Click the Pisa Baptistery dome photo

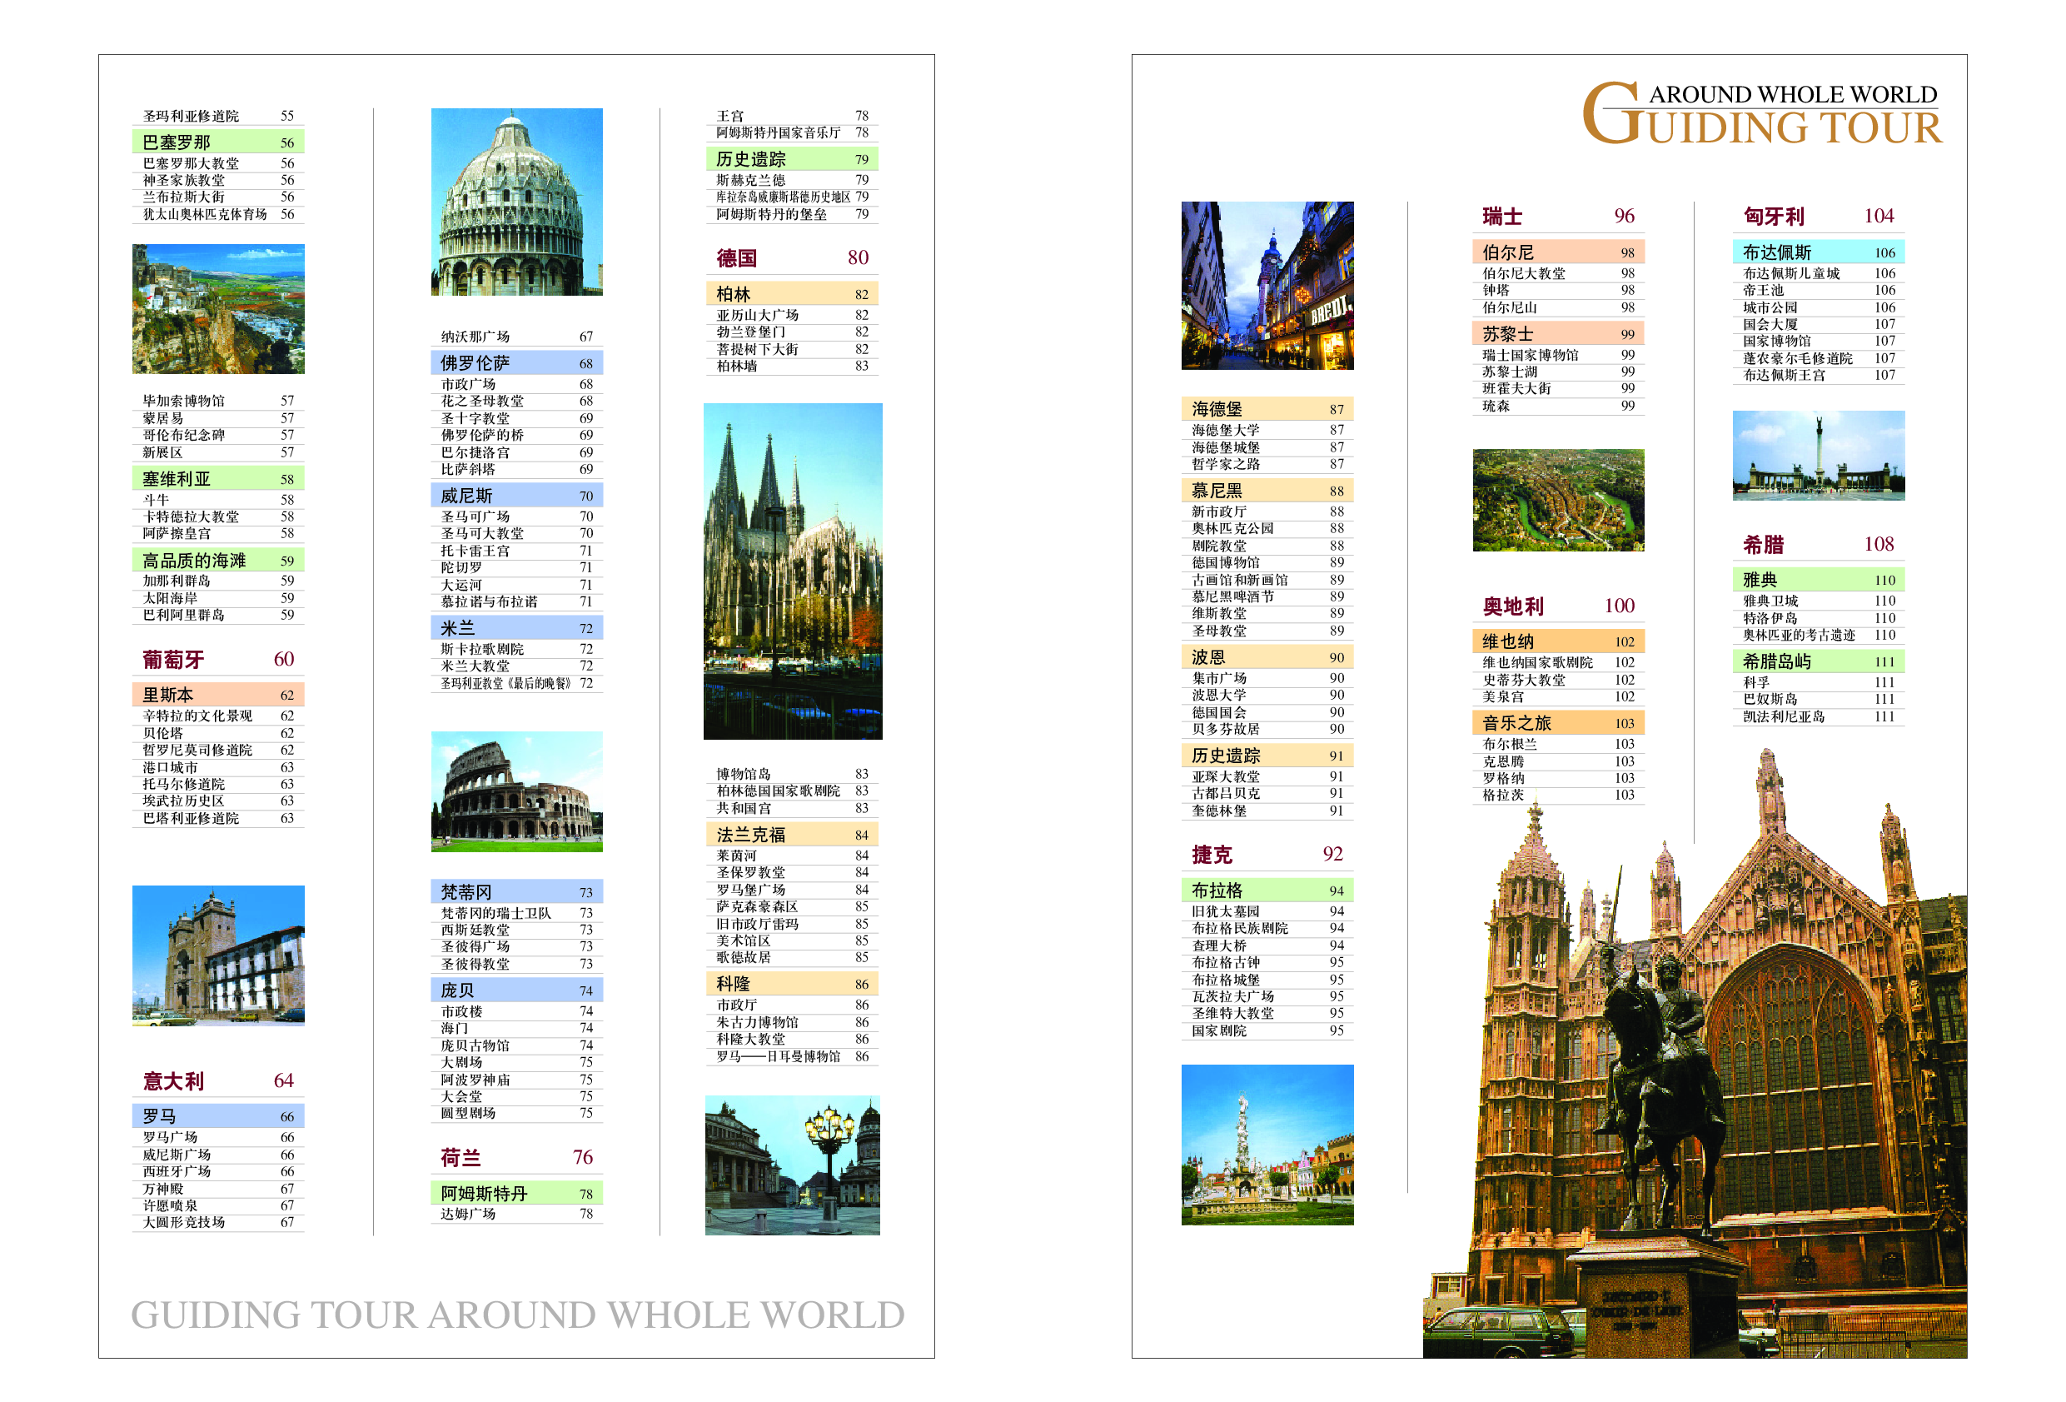point(516,202)
